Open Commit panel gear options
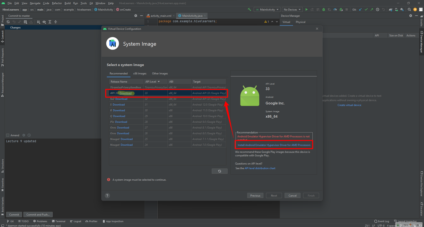 pos(135,16)
